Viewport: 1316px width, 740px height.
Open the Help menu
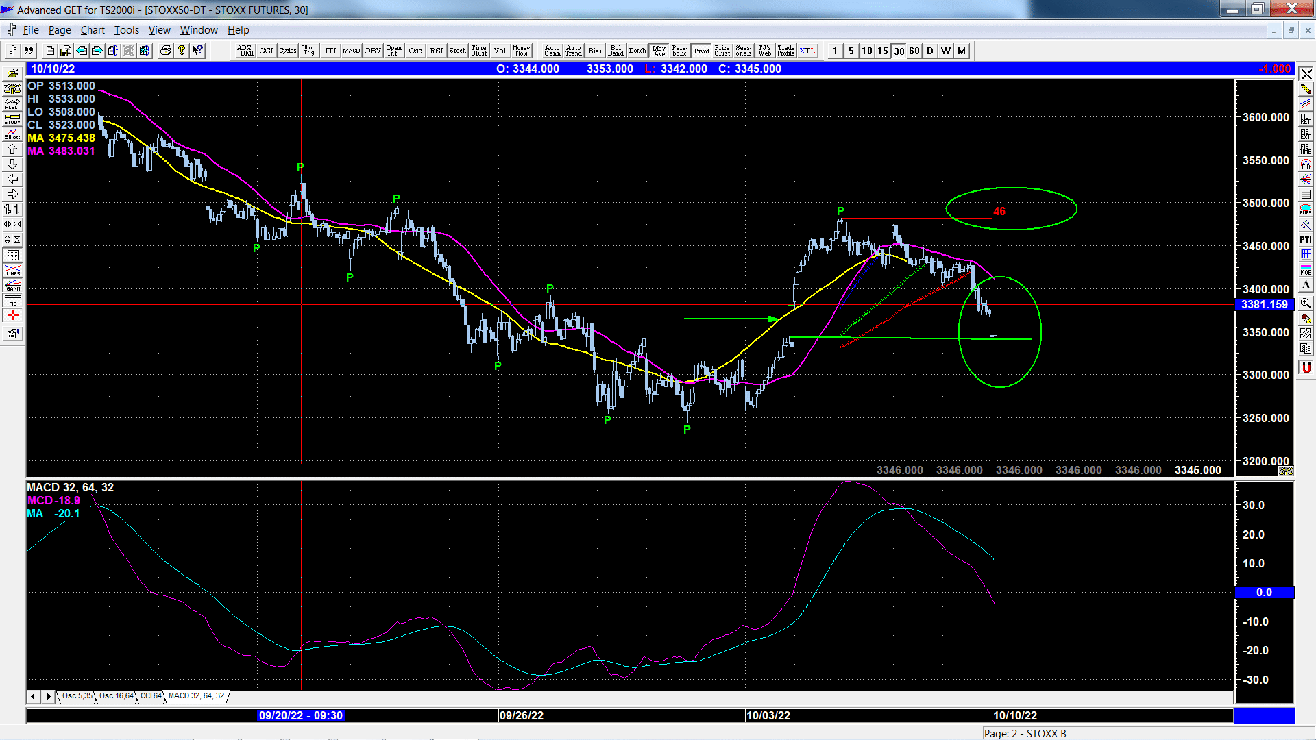pyautogui.click(x=239, y=30)
